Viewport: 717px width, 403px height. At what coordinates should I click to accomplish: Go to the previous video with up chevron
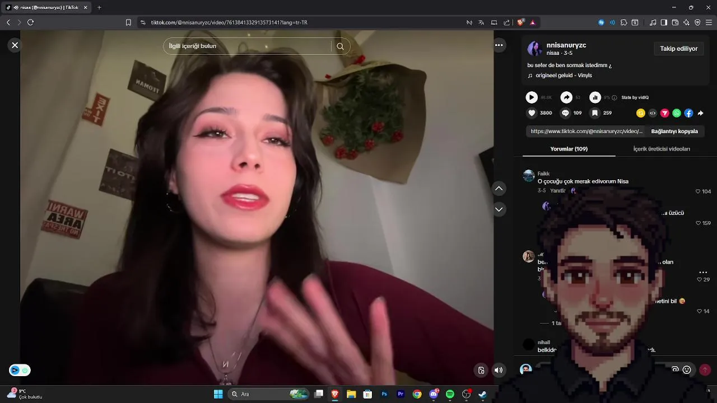(x=499, y=189)
